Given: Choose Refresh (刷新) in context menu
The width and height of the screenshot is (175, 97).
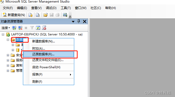Looking at the screenshot, I should [x=48, y=82].
